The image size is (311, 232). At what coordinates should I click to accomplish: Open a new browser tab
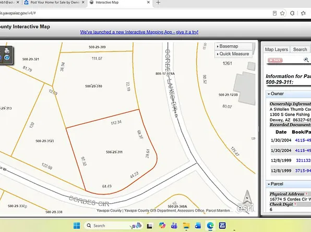click(x=158, y=3)
